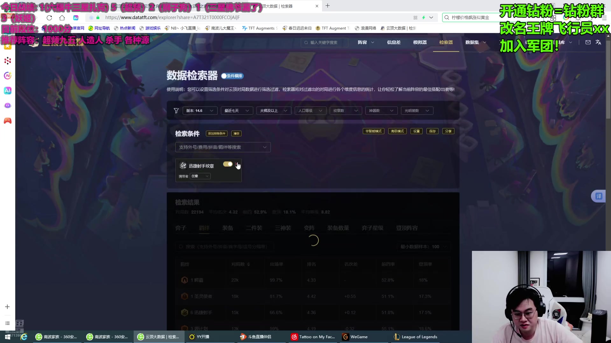Click the floating 译 translate button
Viewport: 611px width, 343px height.
[x=599, y=196]
